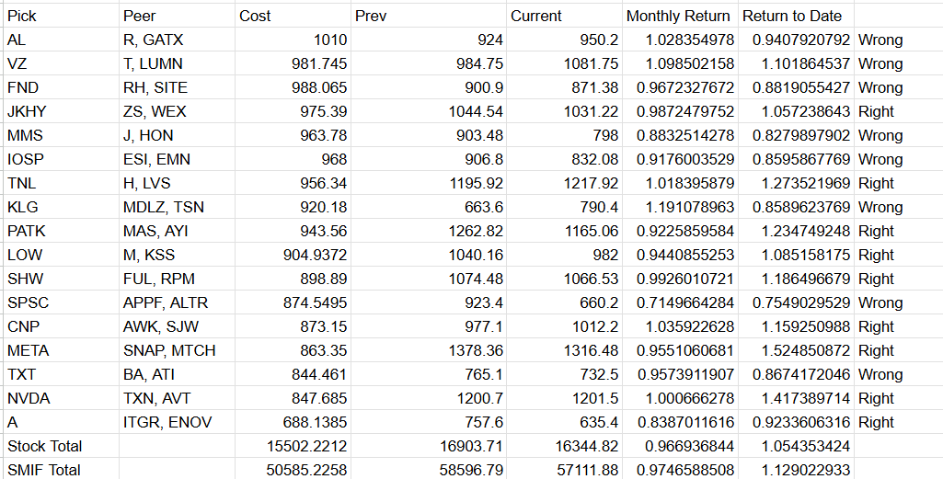This screenshot has height=479, width=943.
Task: Click the 'META' pick cell
Action: click(x=61, y=350)
